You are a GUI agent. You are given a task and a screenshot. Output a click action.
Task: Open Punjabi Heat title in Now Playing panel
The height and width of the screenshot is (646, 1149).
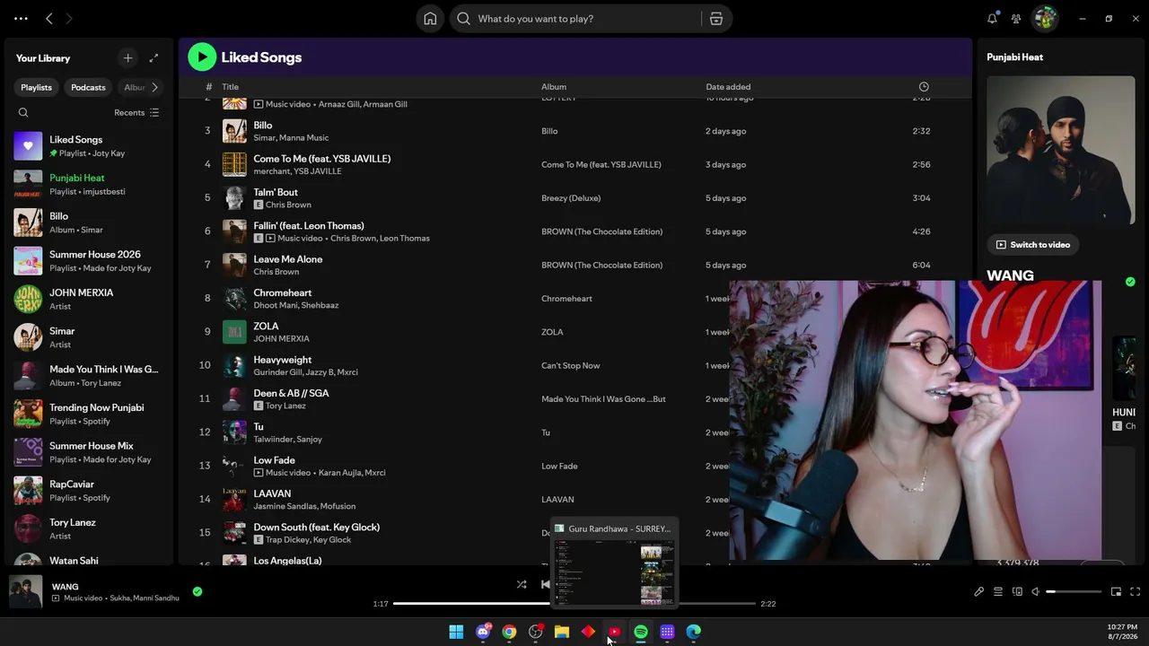coord(1015,57)
